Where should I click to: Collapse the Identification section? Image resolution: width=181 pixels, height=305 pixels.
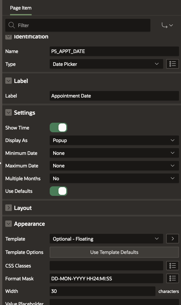(x=9, y=37)
